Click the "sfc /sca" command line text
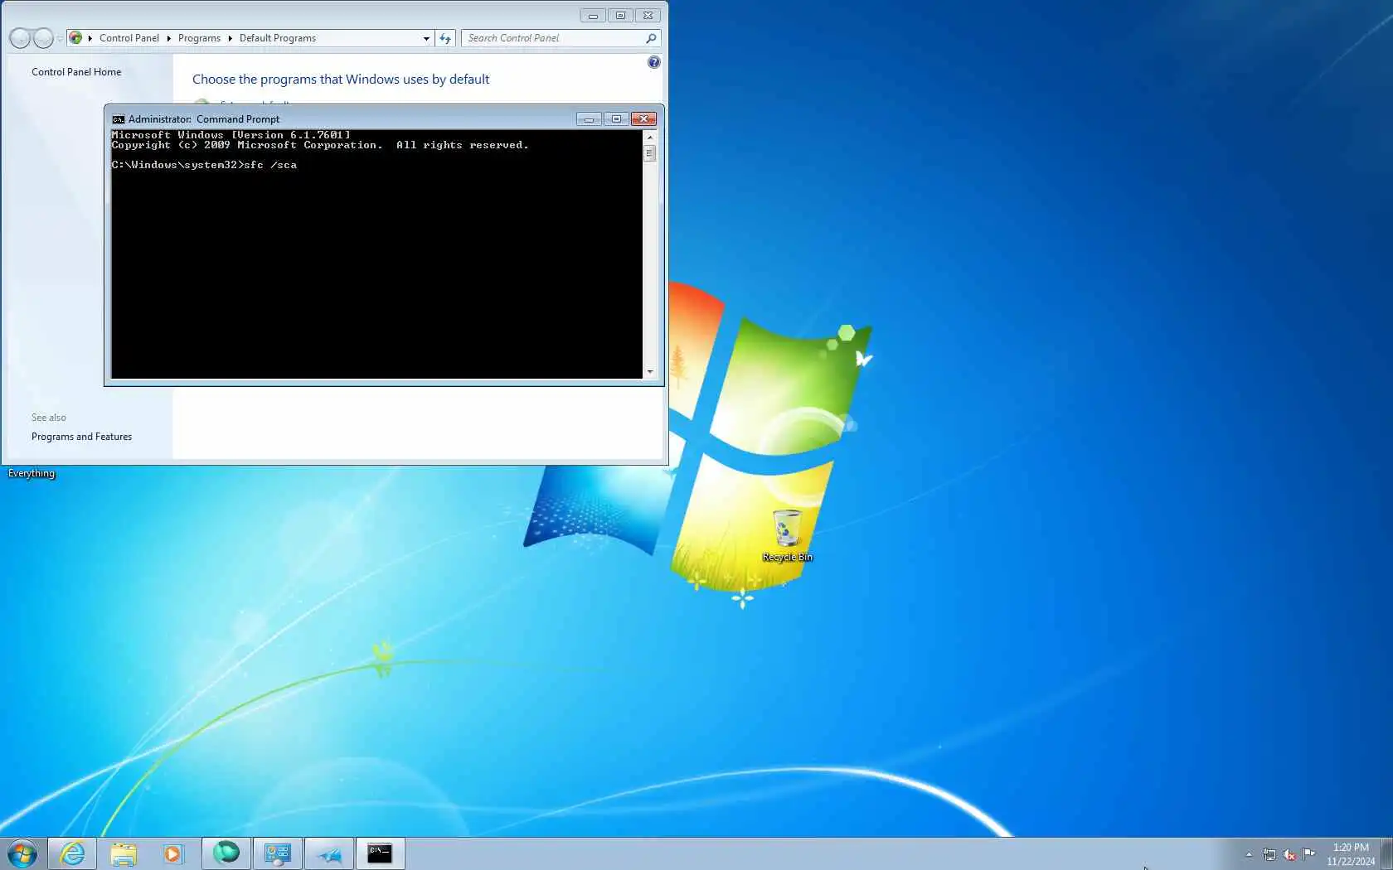Screen dimensions: 1393x870 point(270,165)
